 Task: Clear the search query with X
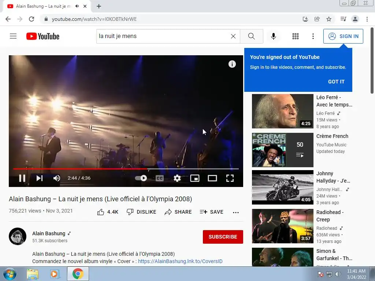(233, 36)
